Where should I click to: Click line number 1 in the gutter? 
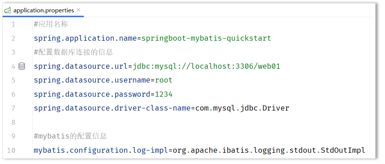[14, 24]
